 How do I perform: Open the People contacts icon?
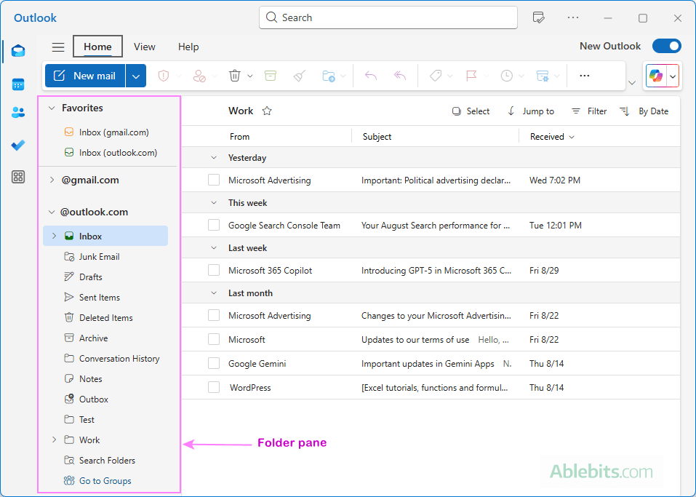(18, 113)
